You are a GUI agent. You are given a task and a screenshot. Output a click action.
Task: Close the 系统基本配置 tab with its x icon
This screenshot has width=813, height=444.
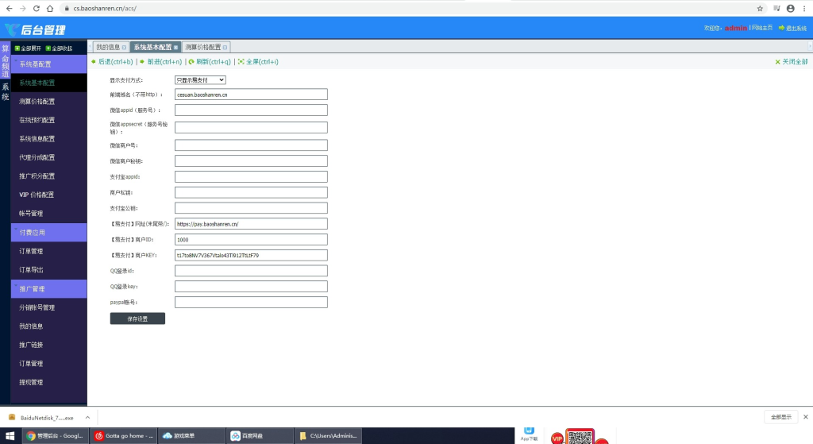tap(175, 47)
